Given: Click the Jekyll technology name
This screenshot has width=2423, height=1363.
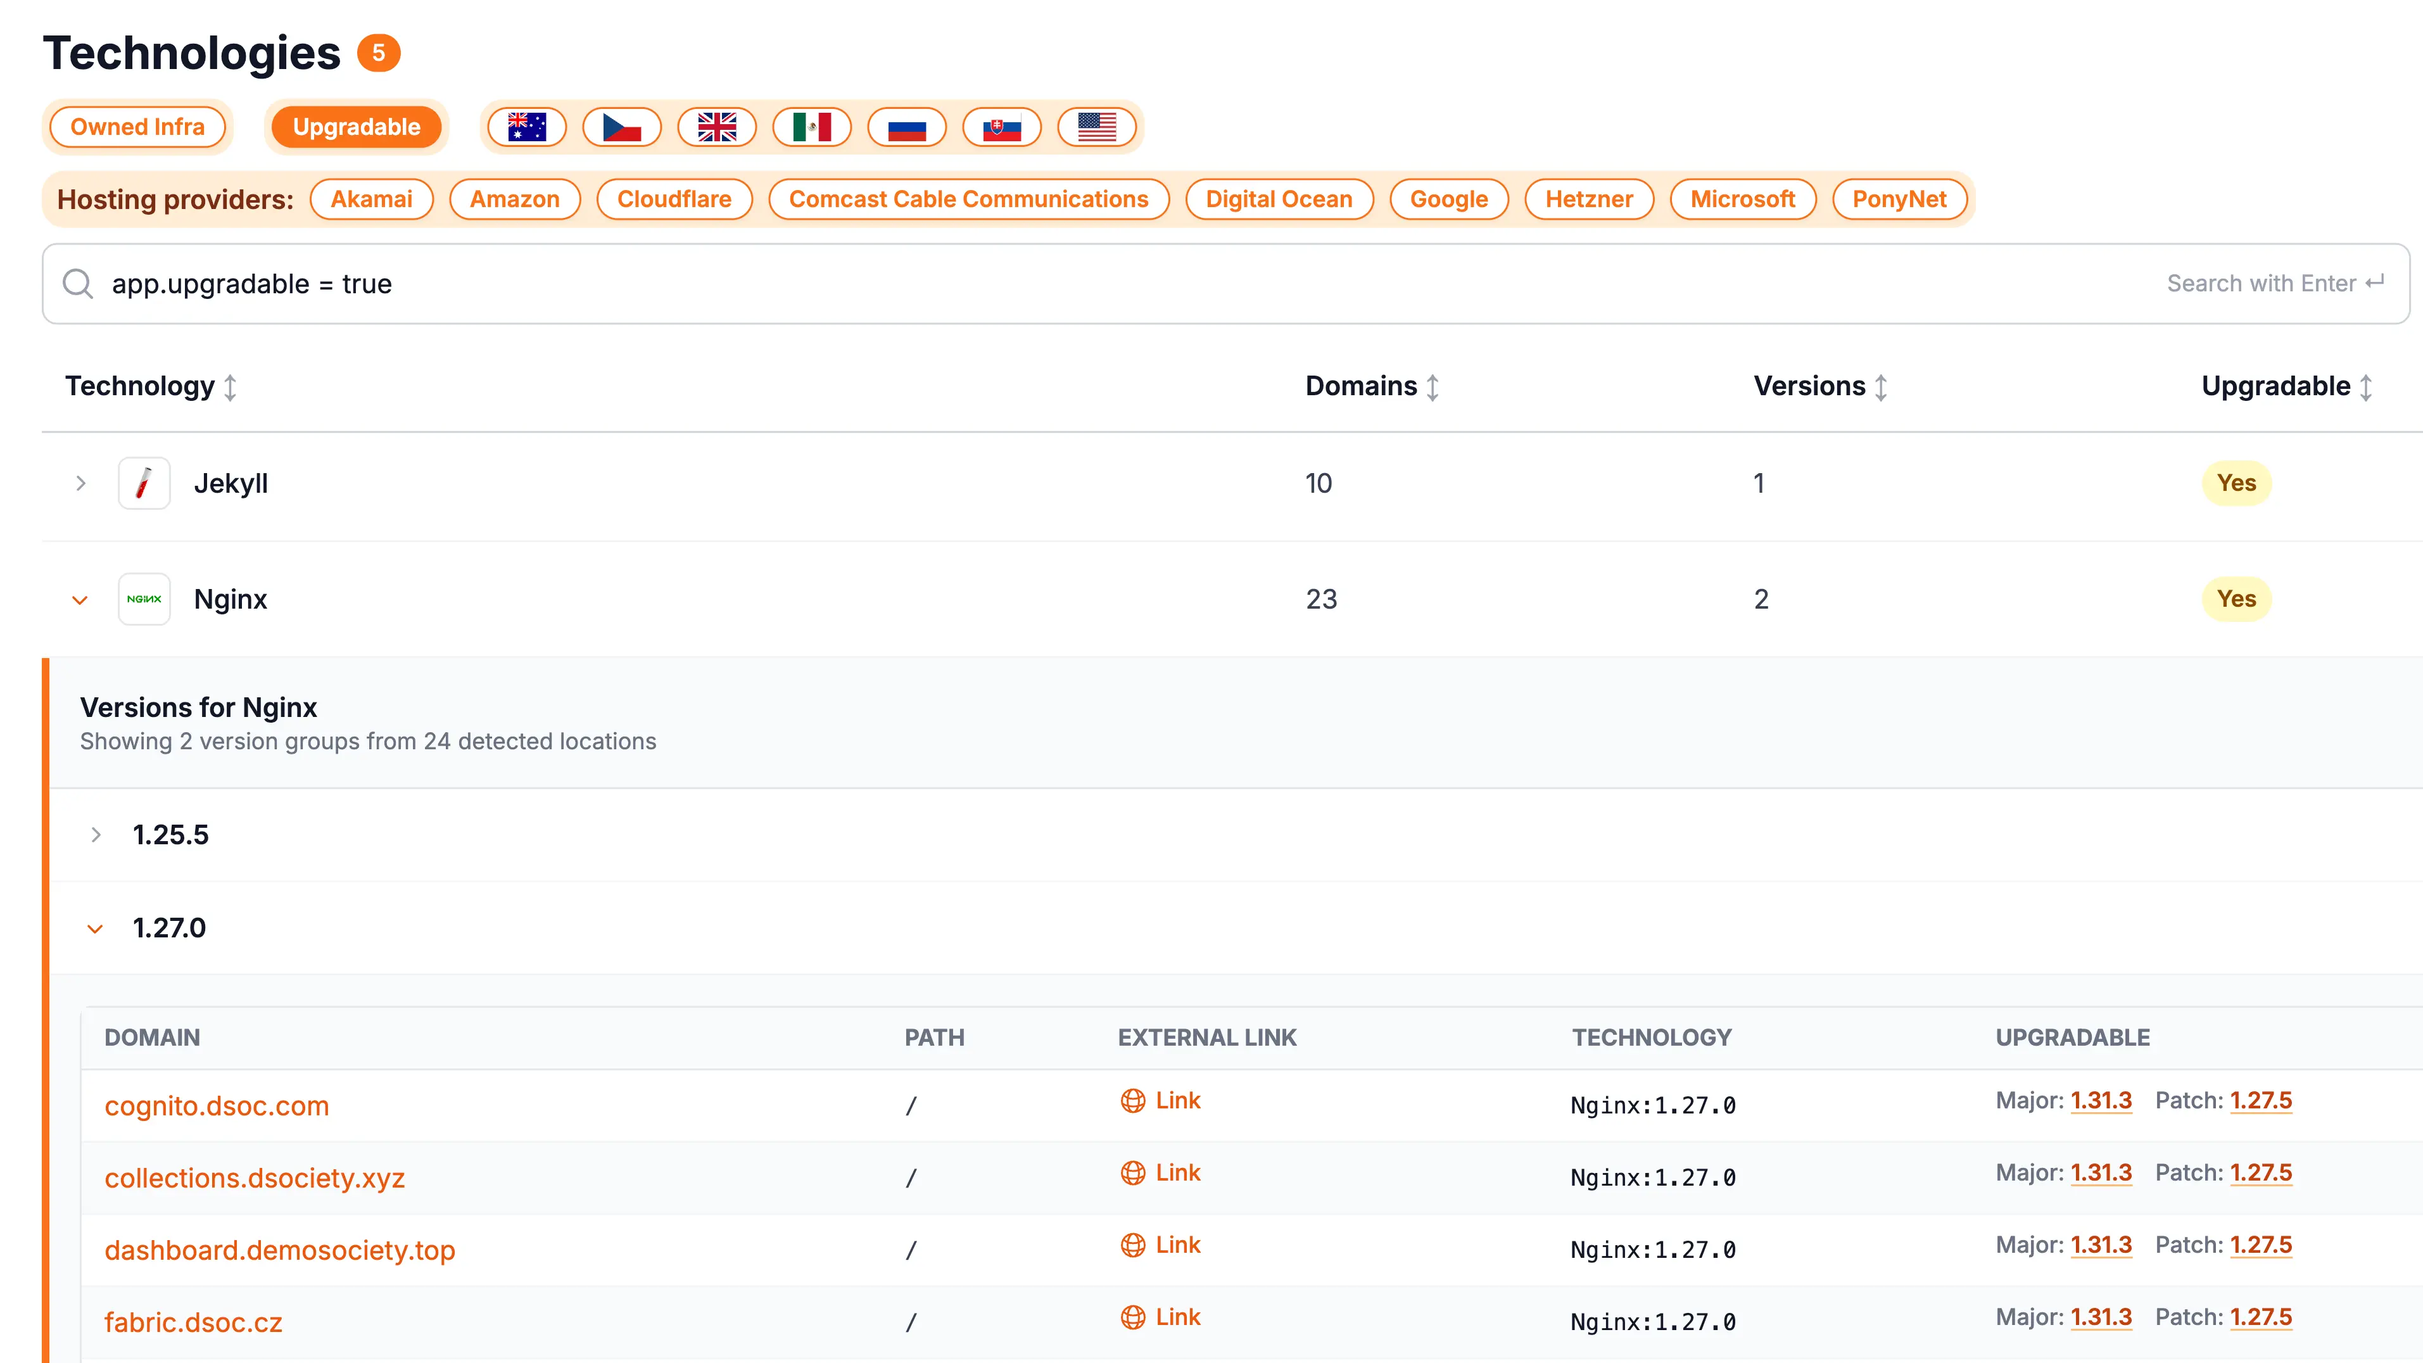Looking at the screenshot, I should coord(231,483).
